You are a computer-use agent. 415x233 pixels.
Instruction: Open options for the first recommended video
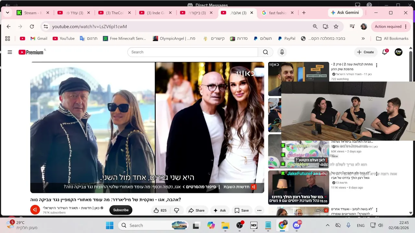[376, 65]
